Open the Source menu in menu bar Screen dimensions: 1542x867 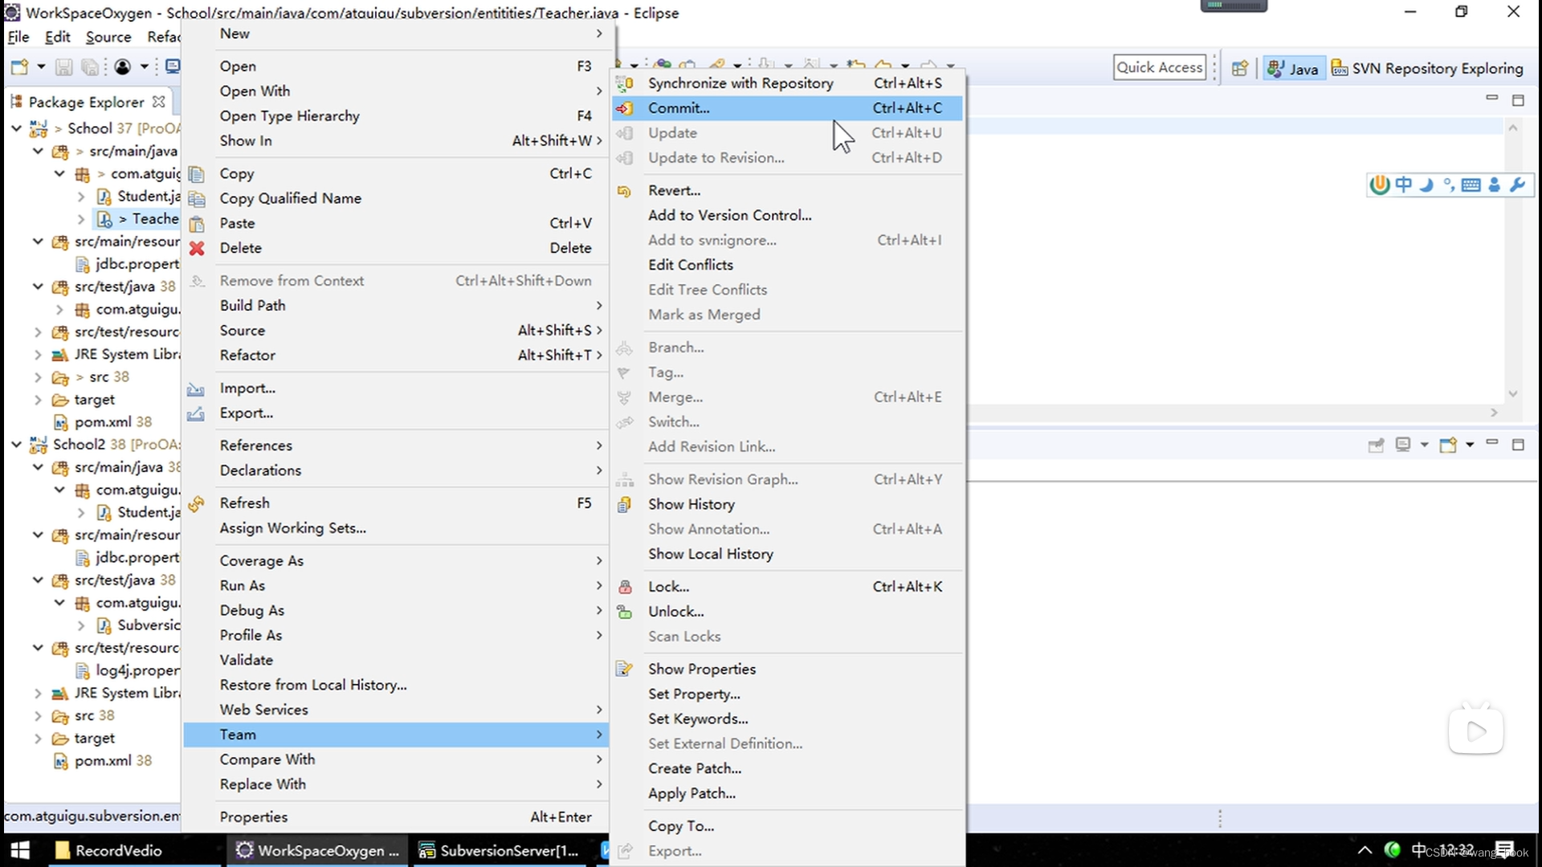[108, 37]
